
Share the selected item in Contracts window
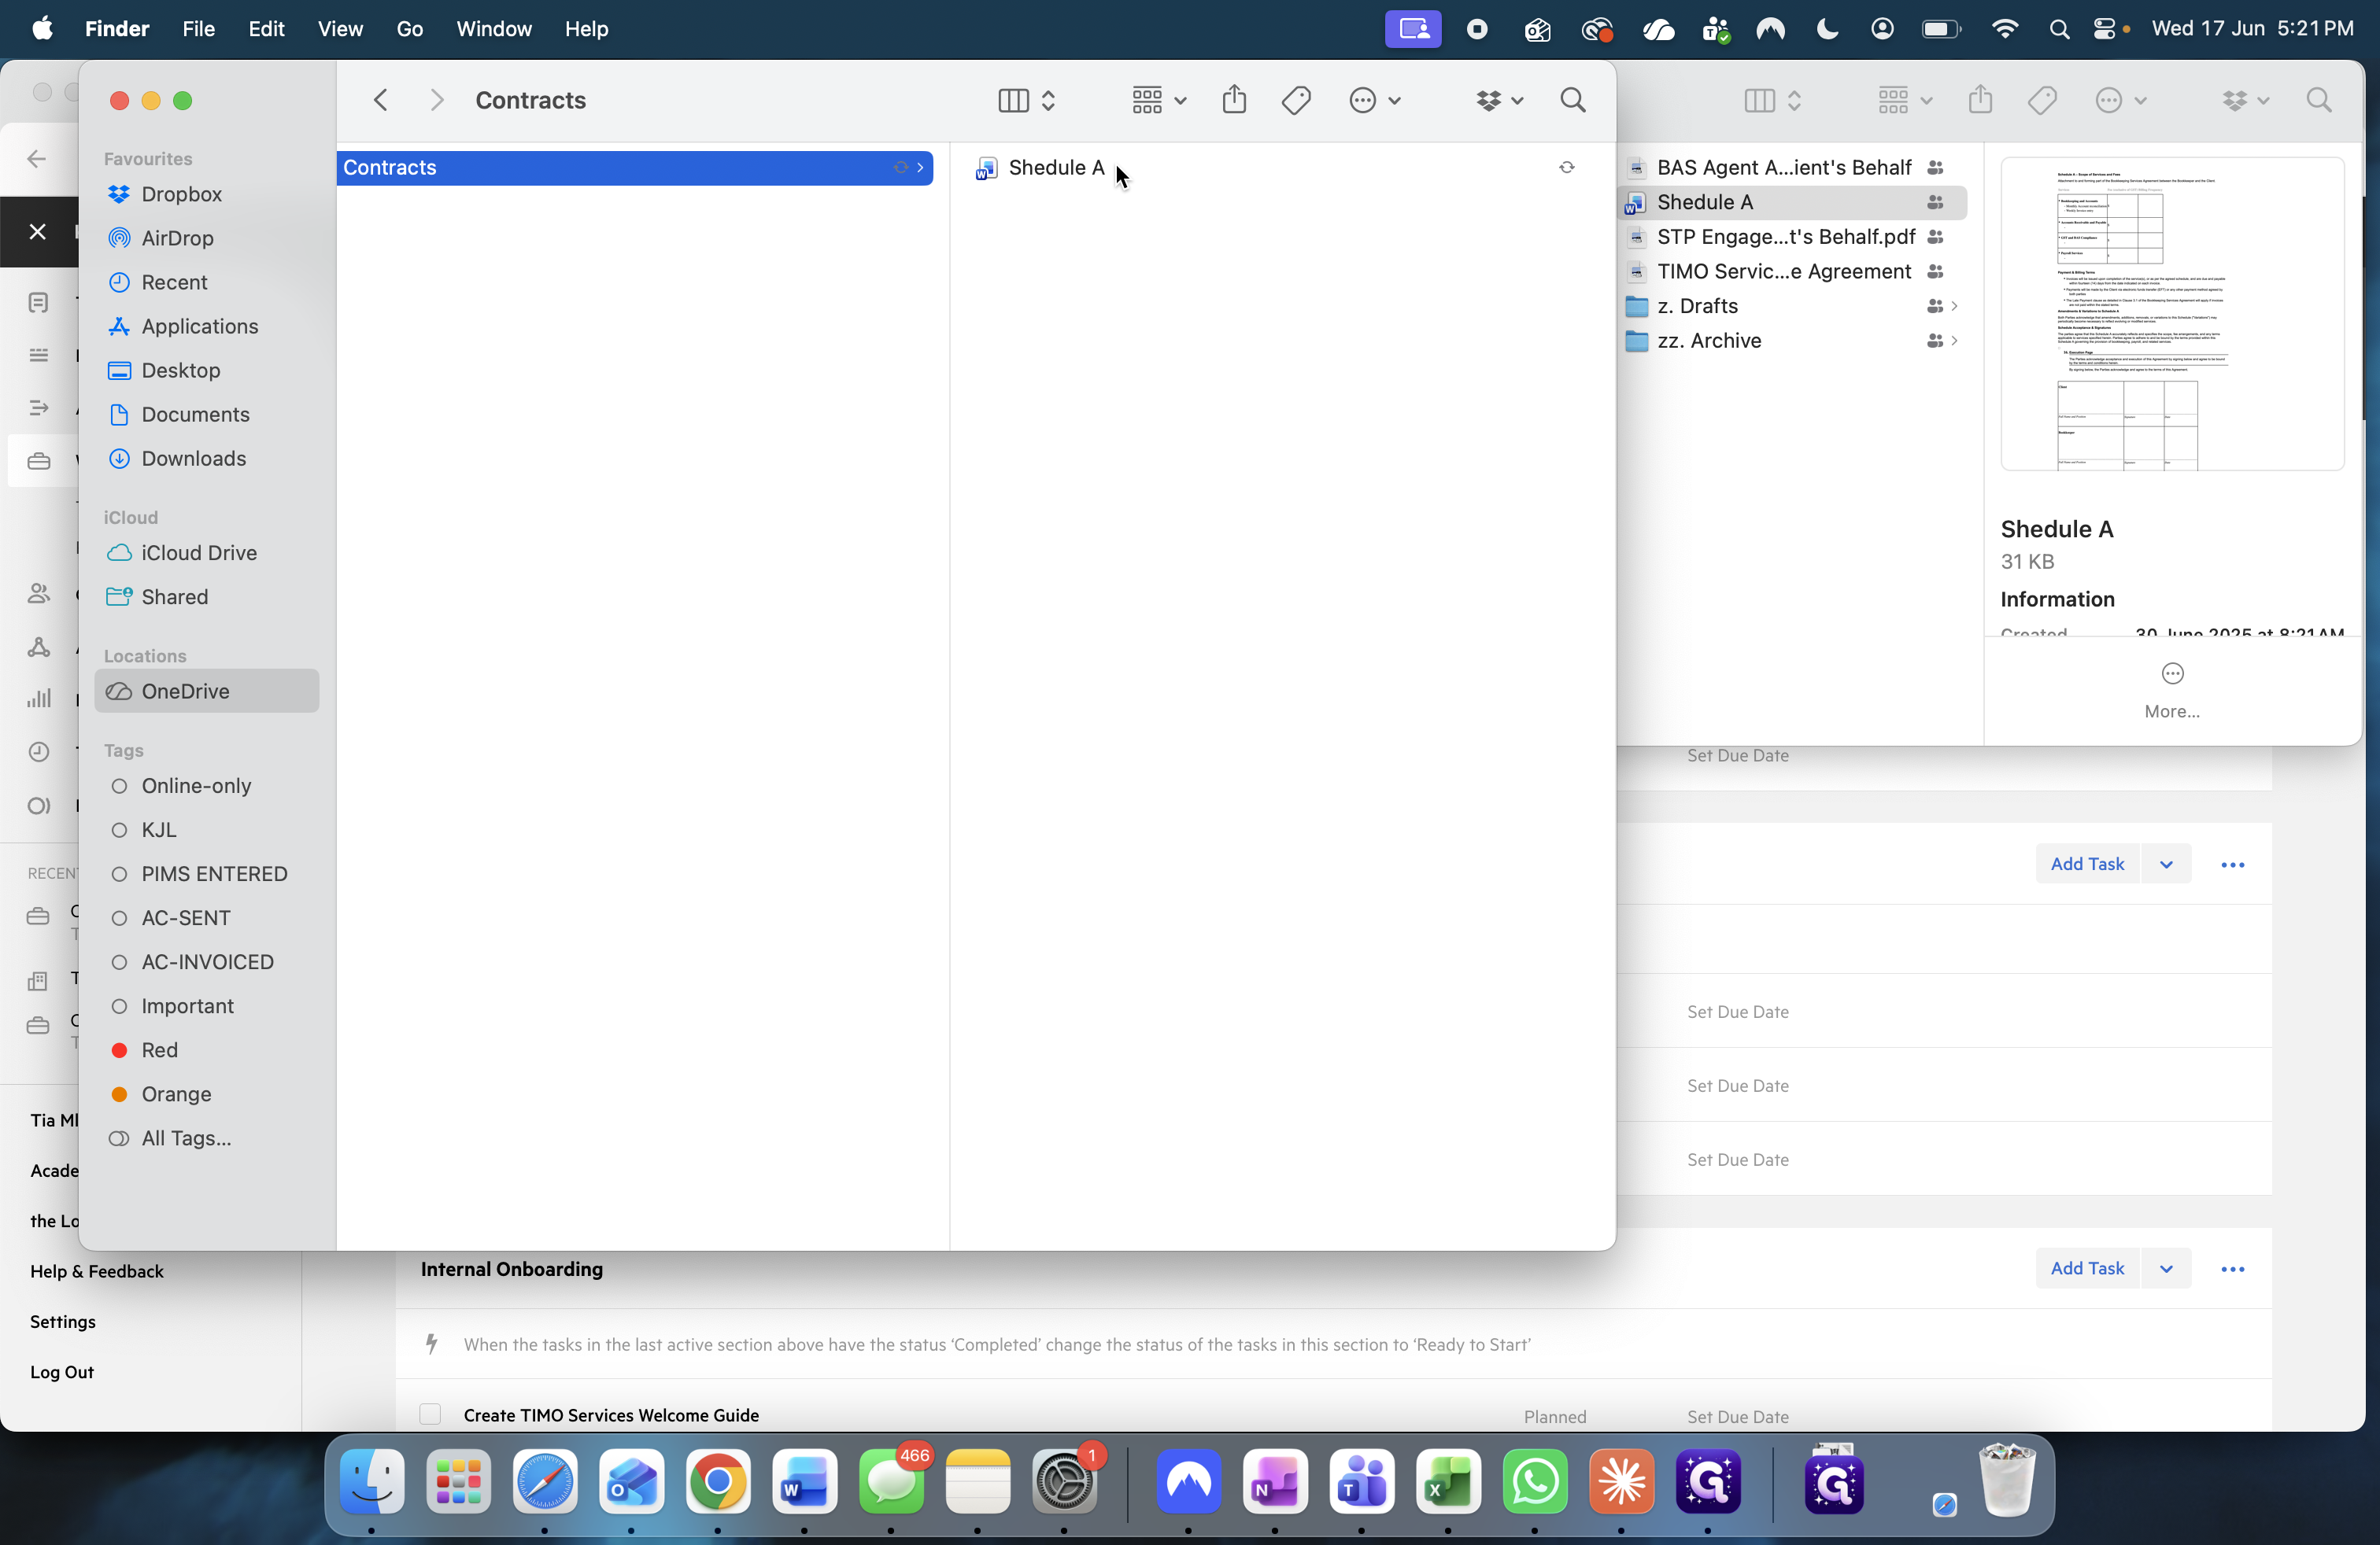click(1234, 100)
